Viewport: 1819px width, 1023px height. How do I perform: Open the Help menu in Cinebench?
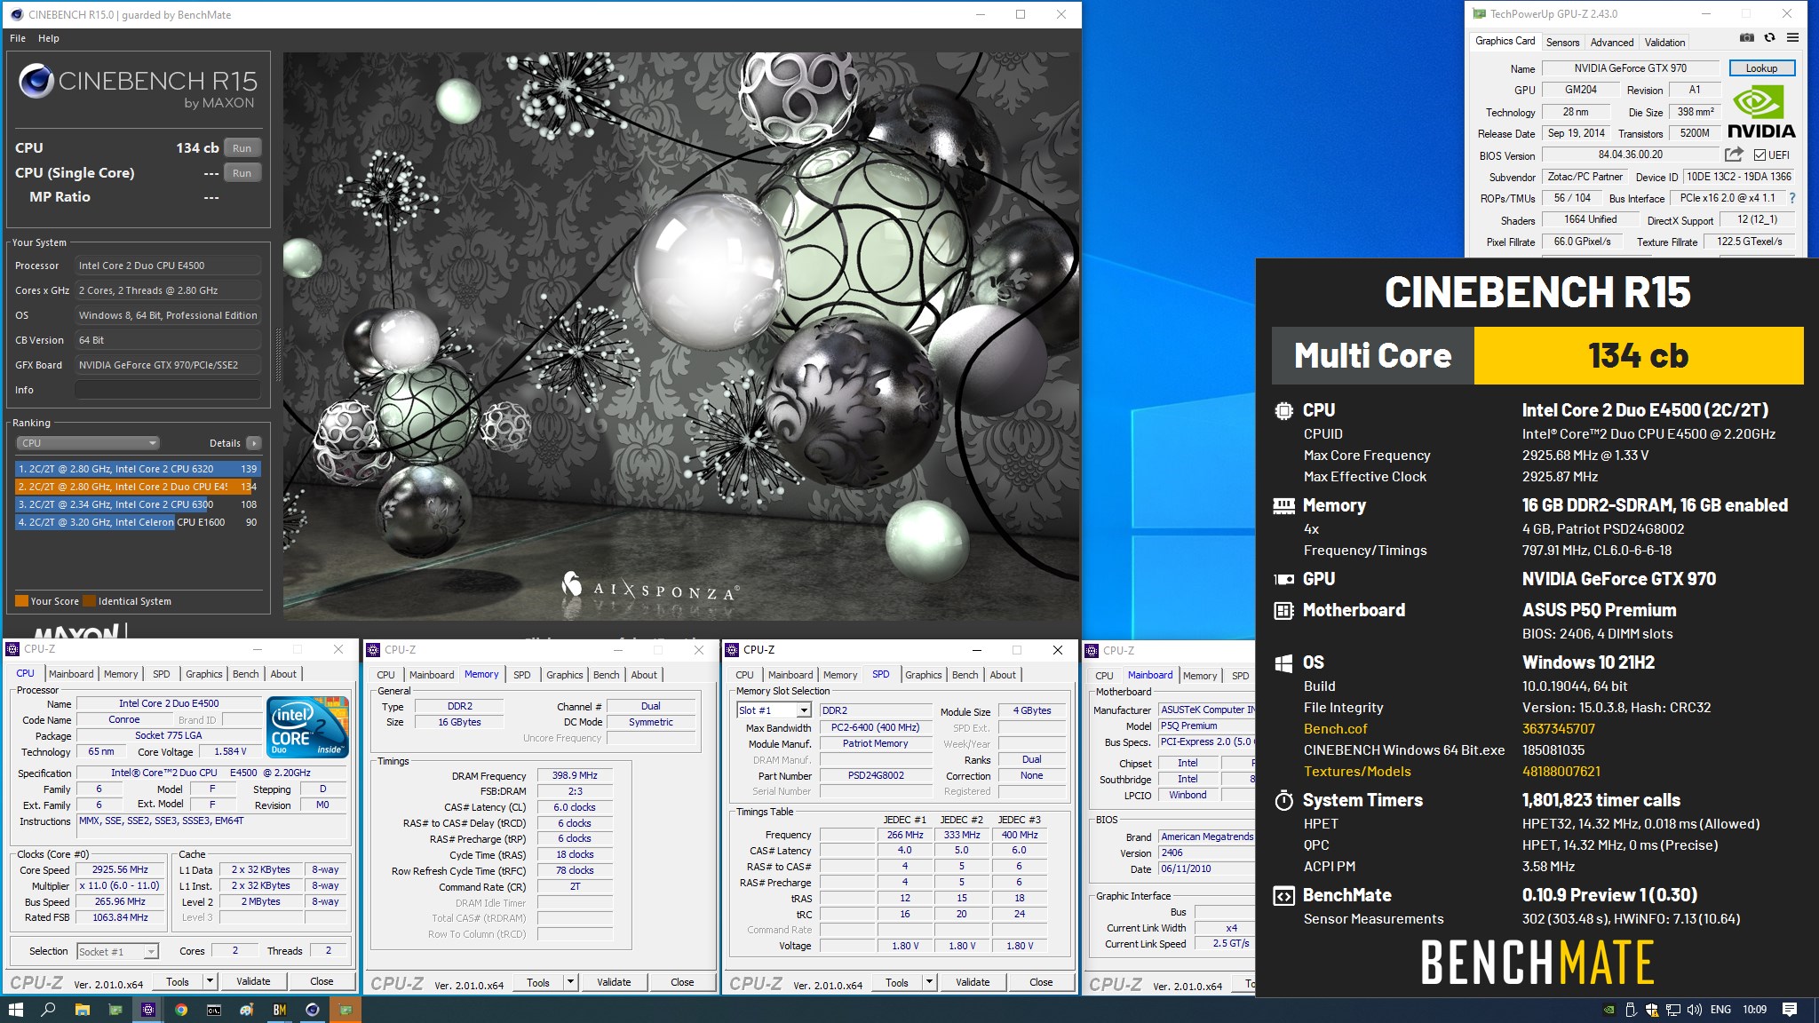pos(49,38)
